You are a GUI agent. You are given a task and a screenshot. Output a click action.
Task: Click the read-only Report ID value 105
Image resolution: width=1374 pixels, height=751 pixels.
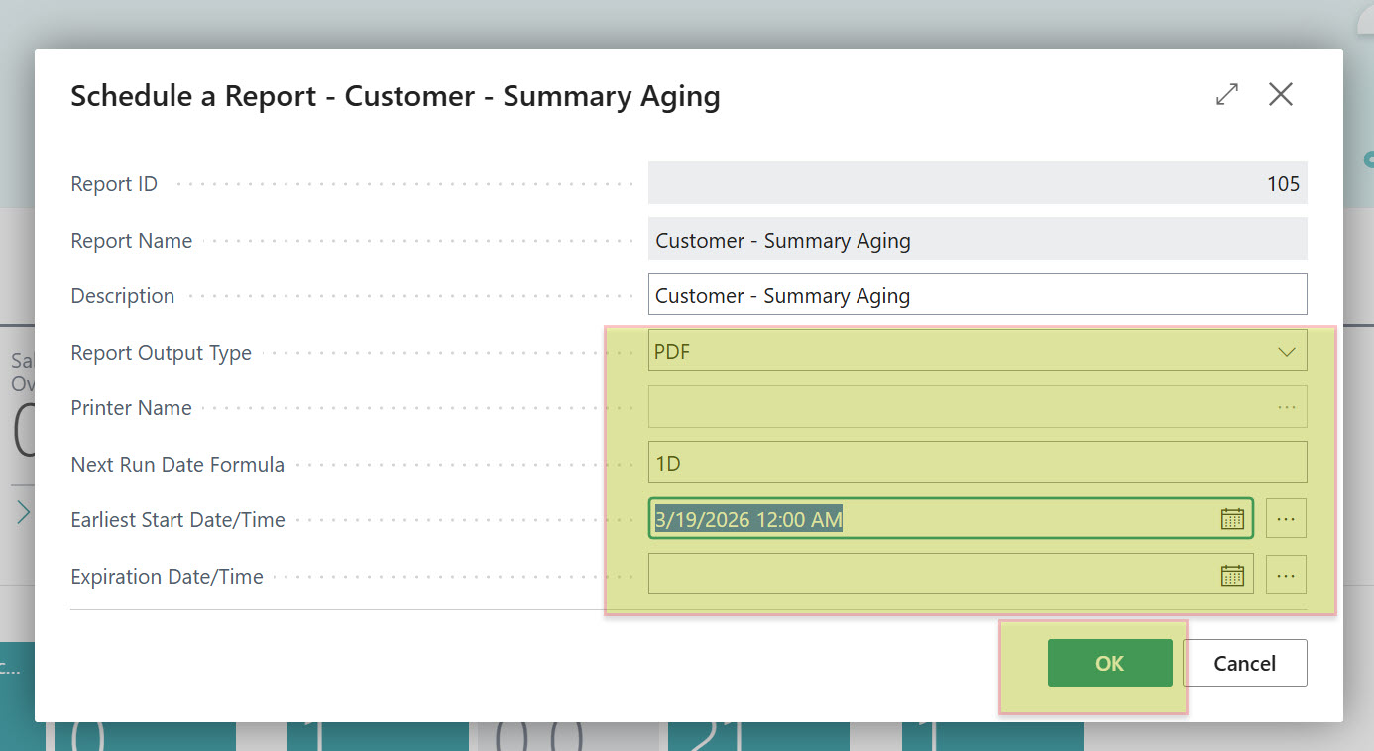point(1282,184)
